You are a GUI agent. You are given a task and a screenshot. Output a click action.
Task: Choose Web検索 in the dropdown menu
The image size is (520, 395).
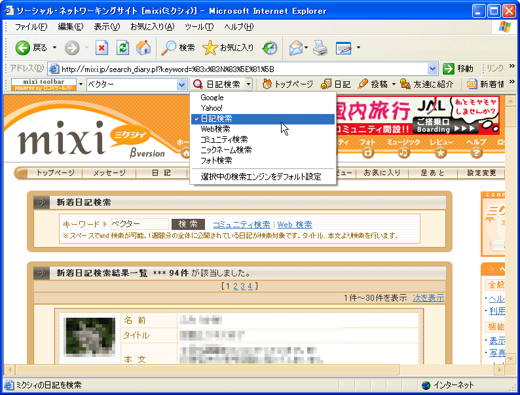pyautogui.click(x=263, y=128)
